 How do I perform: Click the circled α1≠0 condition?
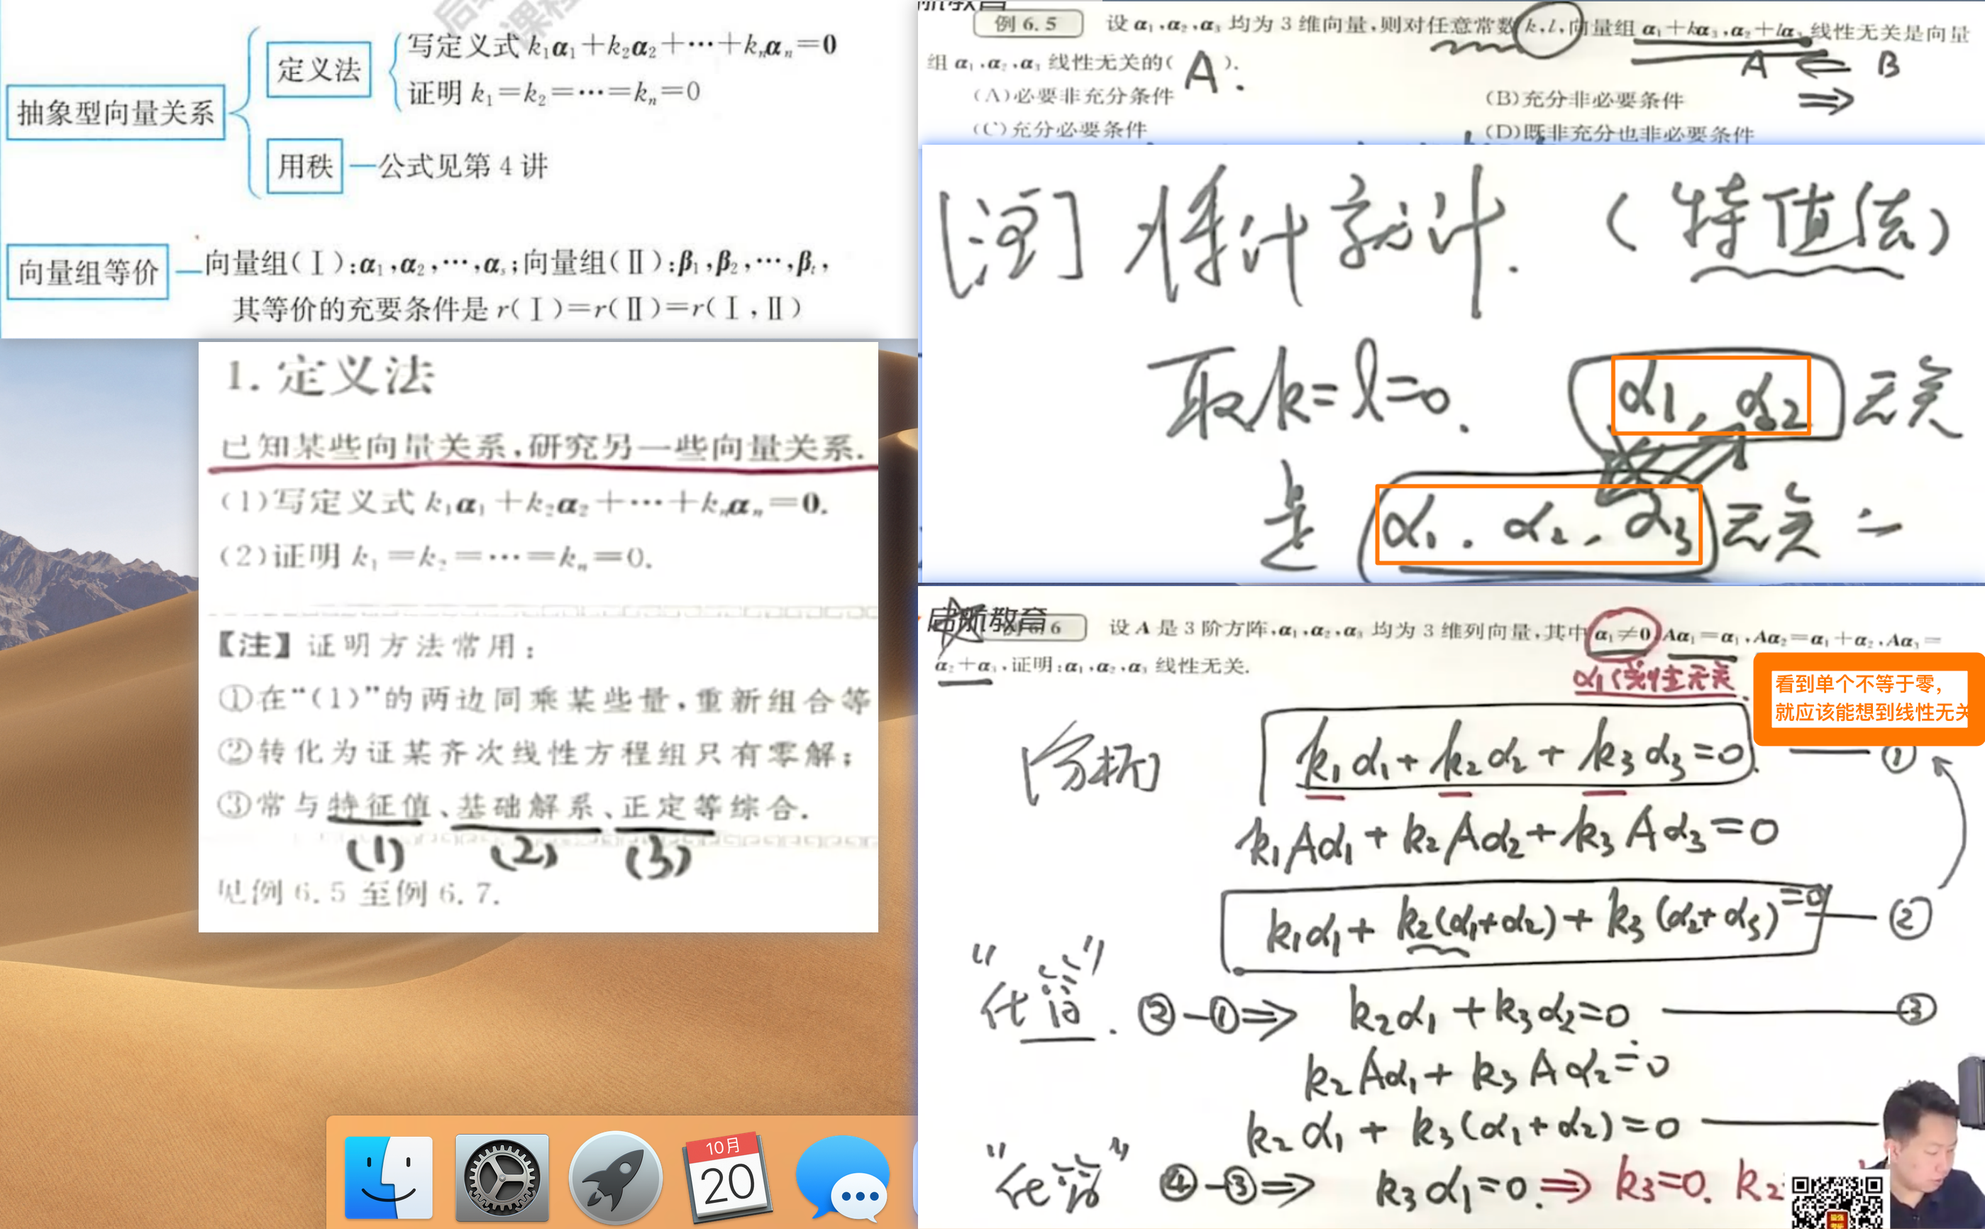point(1622,634)
